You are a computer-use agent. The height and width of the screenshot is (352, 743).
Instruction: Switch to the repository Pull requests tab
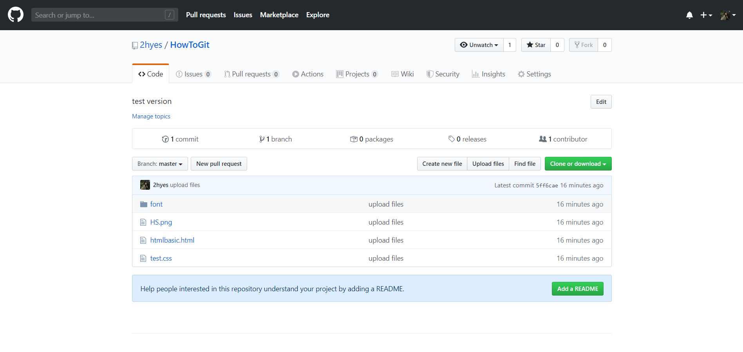tap(251, 74)
